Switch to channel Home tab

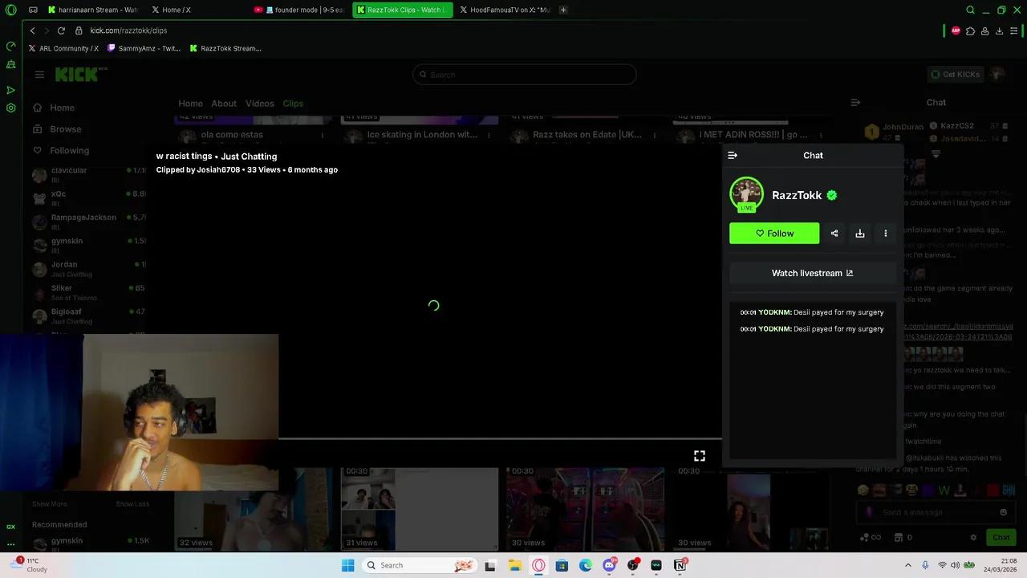click(x=190, y=104)
